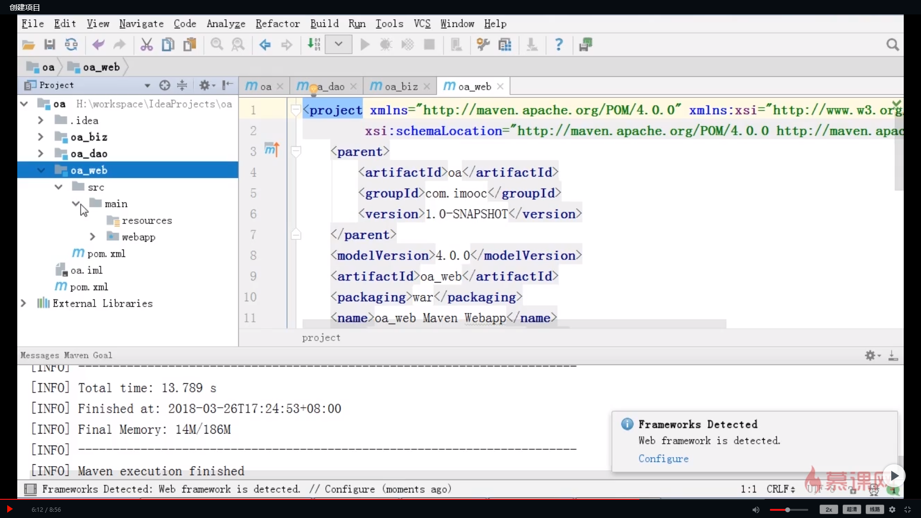
Task: Click the Scroll from Source target icon
Action: coord(165,85)
